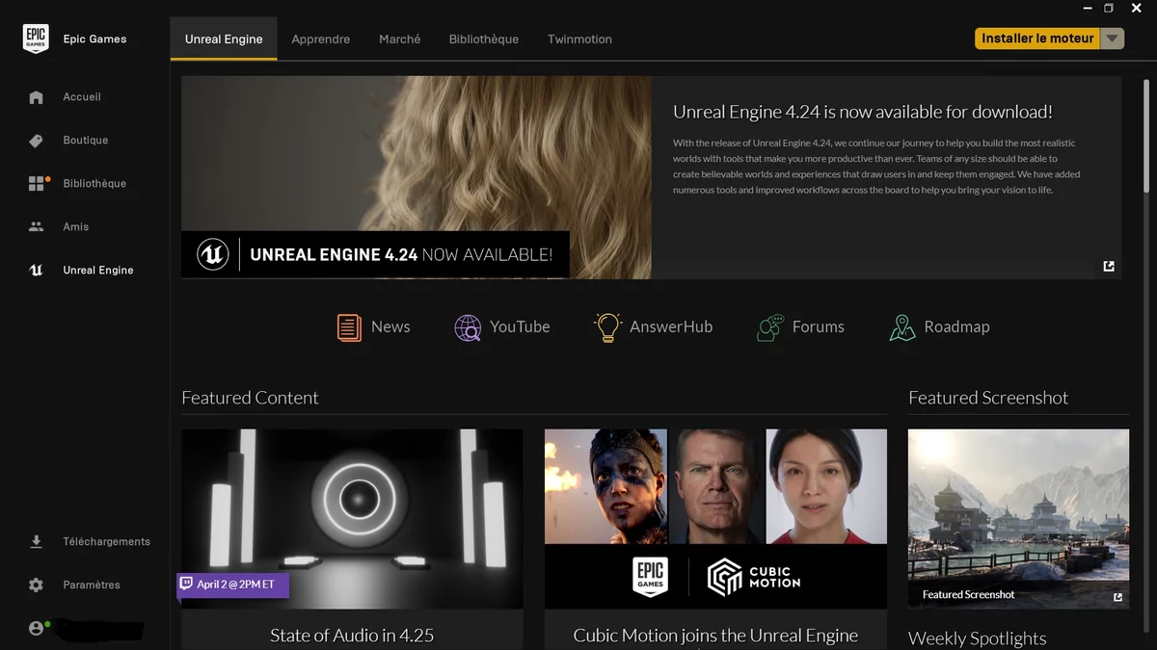This screenshot has width=1157, height=650.
Task: Open Featured Screenshot external link icon
Action: tap(1117, 597)
